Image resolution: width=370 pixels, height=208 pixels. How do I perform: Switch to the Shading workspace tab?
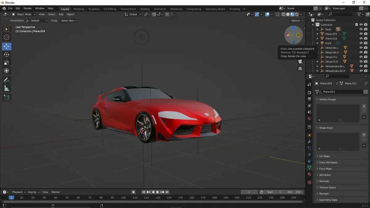(x=145, y=9)
